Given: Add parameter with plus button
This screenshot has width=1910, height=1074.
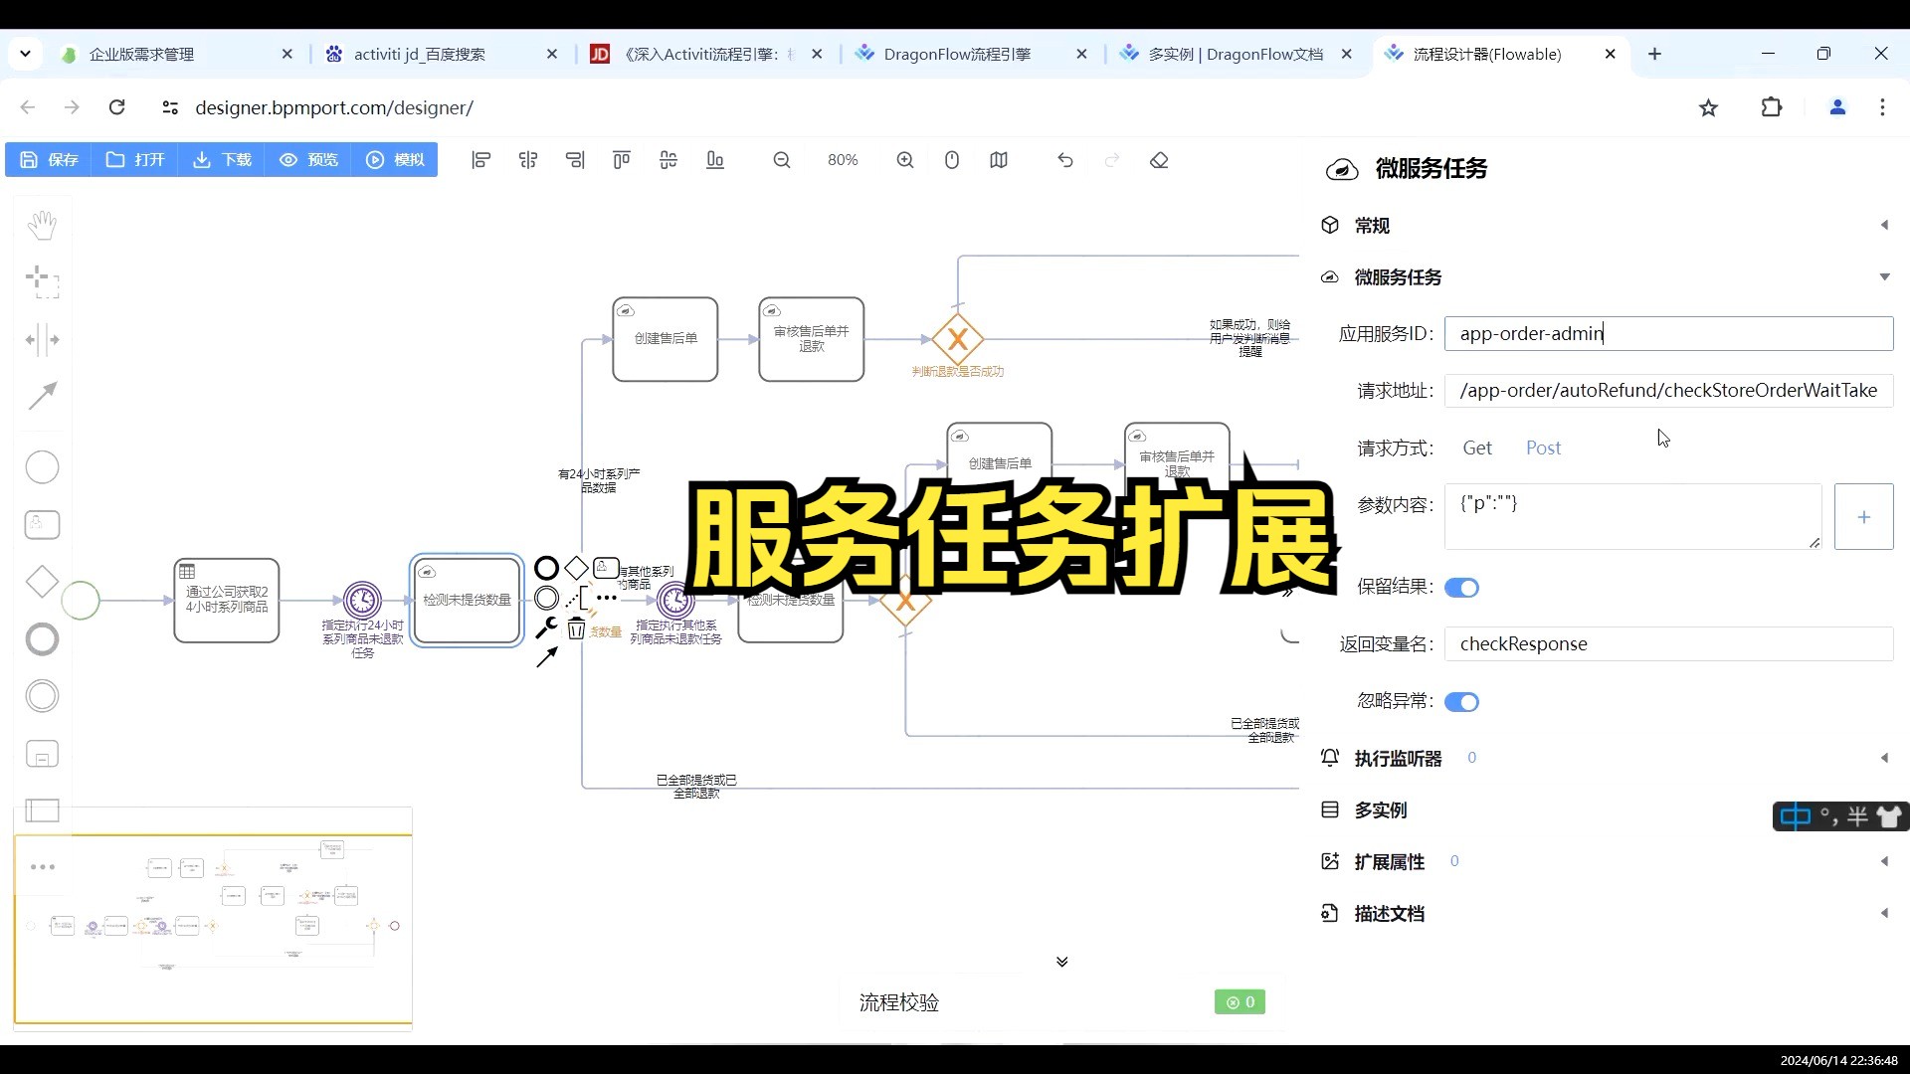Looking at the screenshot, I should (x=1863, y=517).
